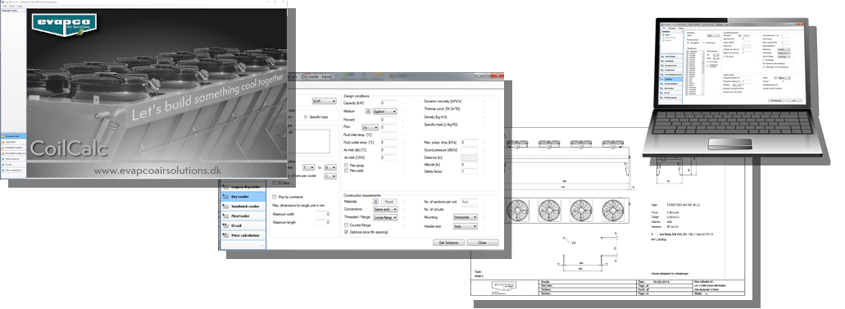Open File menu in CoilCalc splash window
This screenshot has height=309, width=845.
tap(4, 6)
